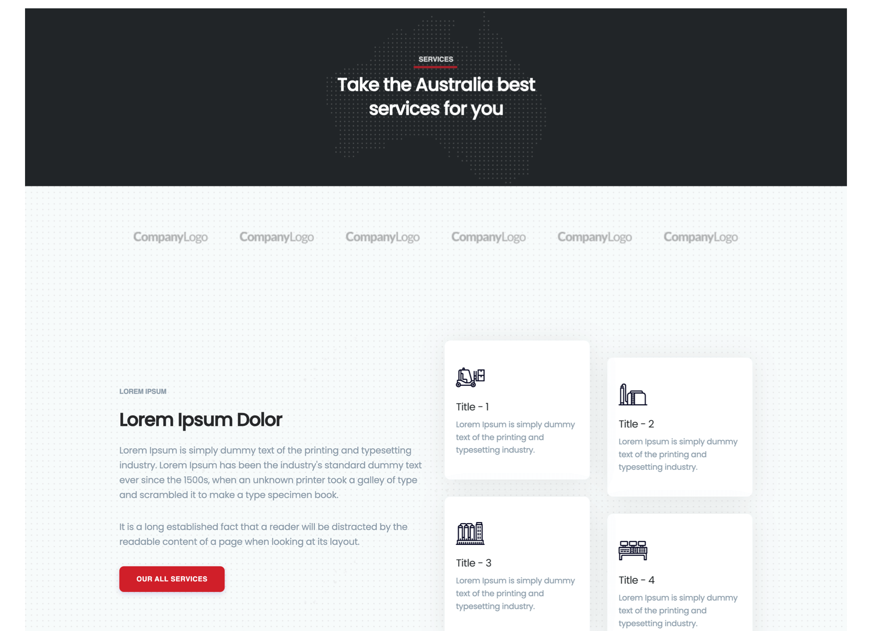Viewport: 874px width, 631px height.
Task: Select the Title - 4 card heading
Action: (636, 580)
